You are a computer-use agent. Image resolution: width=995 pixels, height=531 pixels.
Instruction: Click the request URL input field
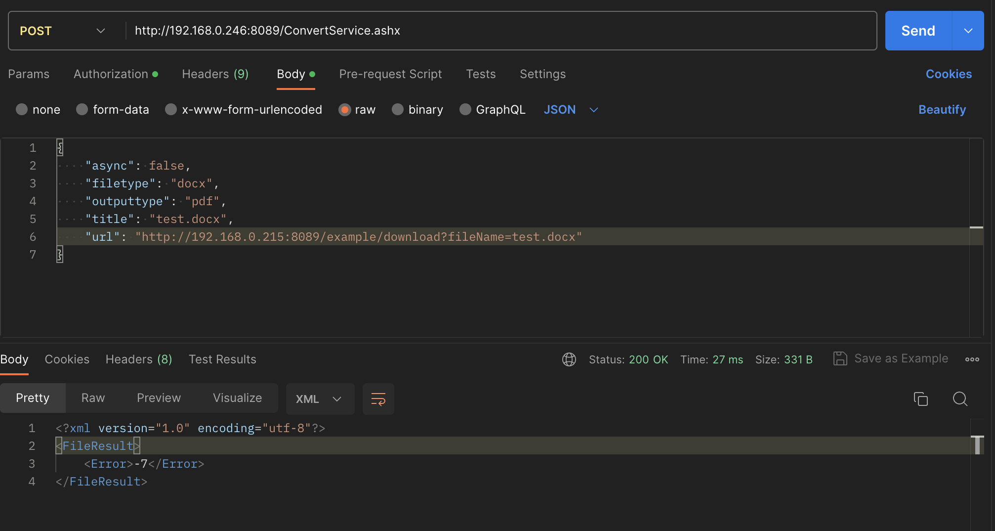pyautogui.click(x=500, y=31)
